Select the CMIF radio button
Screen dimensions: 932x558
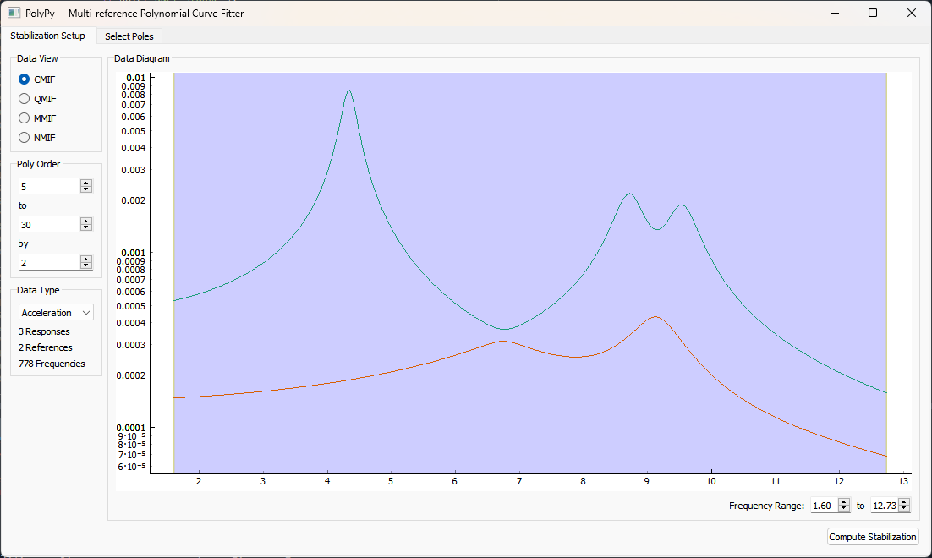coord(25,79)
